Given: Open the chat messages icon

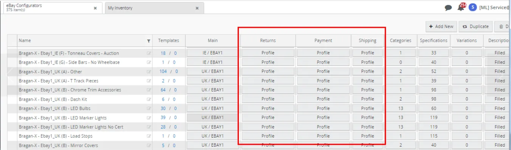Looking at the screenshot, I should point(448,8).
